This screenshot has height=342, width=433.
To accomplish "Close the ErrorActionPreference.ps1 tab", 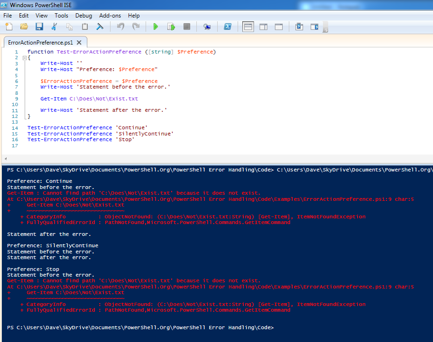I will click(79, 42).
